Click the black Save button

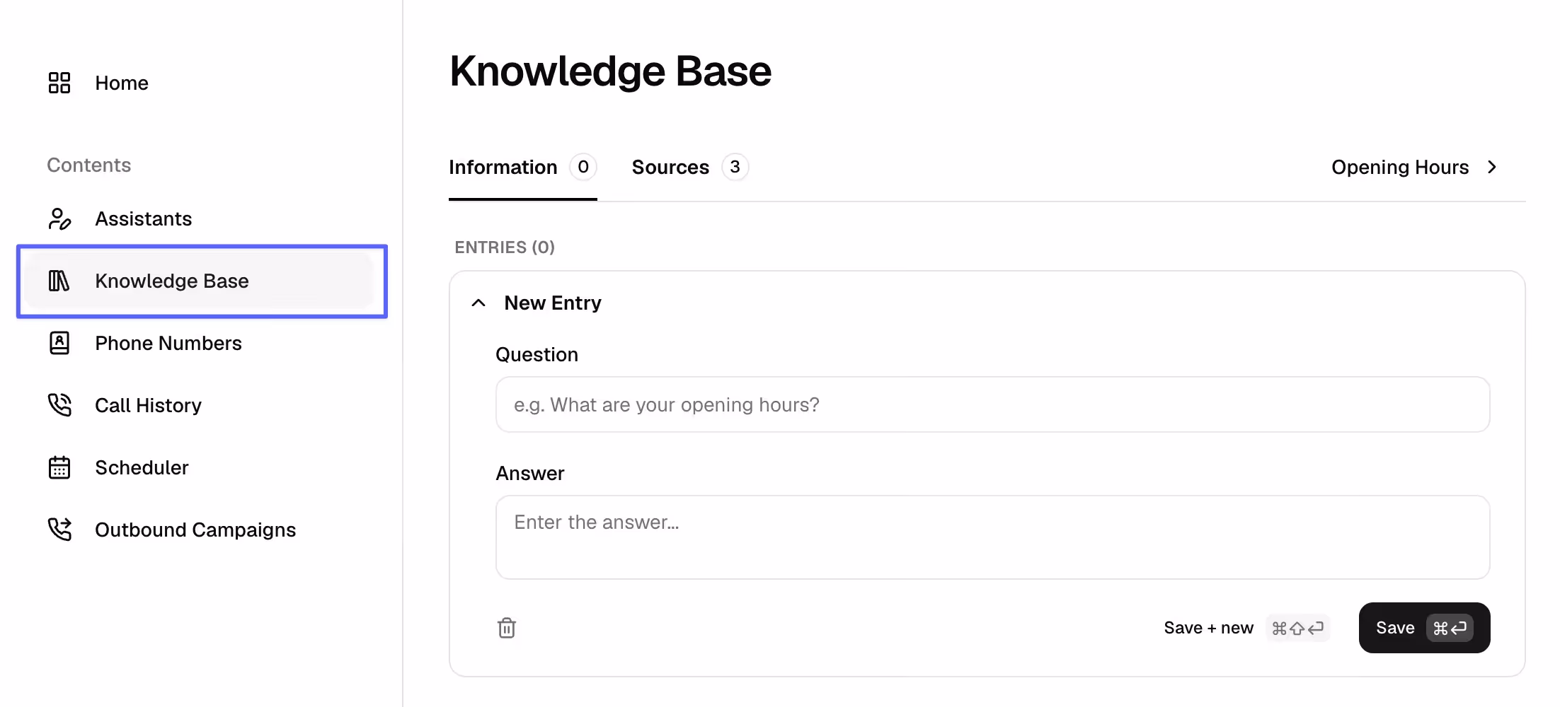tap(1424, 628)
